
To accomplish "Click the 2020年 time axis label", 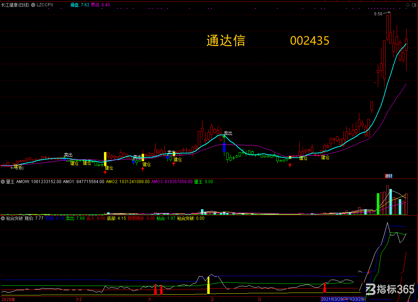I will point(8,300).
